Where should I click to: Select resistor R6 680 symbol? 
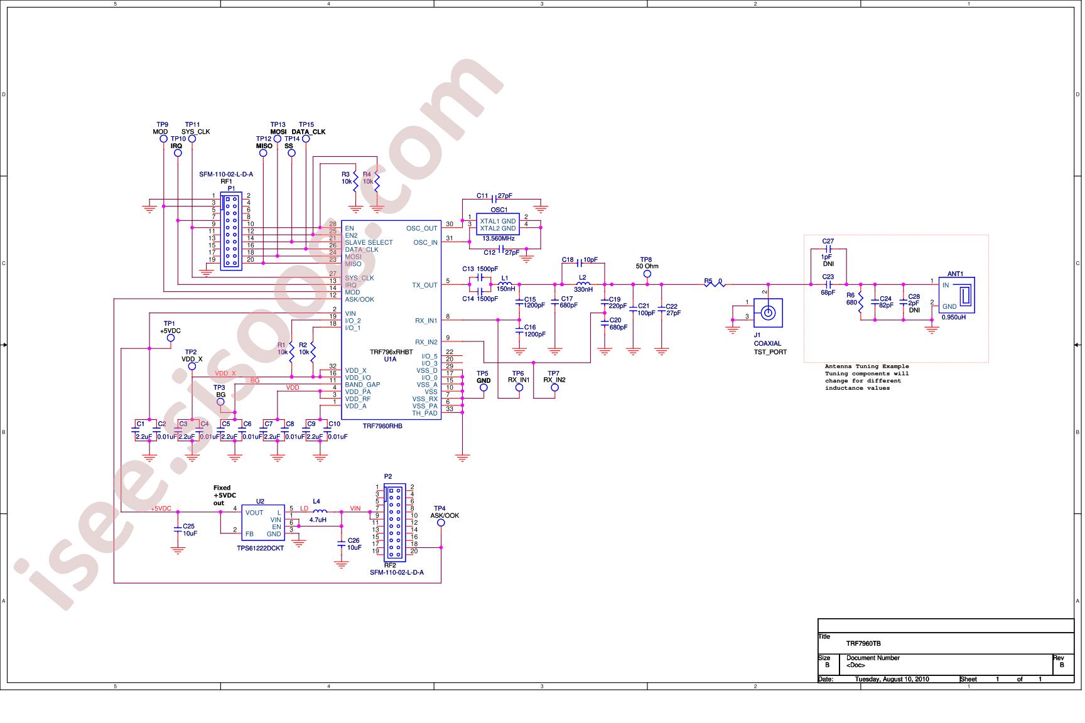(860, 303)
